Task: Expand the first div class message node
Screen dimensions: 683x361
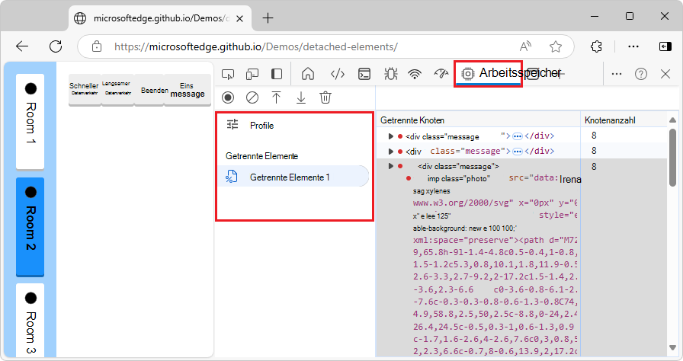Action: coord(391,136)
